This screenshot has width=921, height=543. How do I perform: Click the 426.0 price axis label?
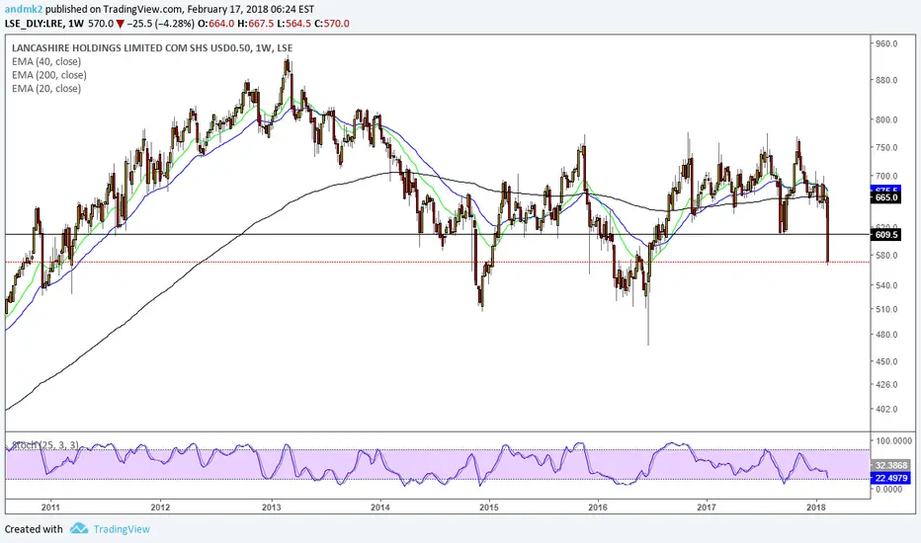tap(886, 385)
